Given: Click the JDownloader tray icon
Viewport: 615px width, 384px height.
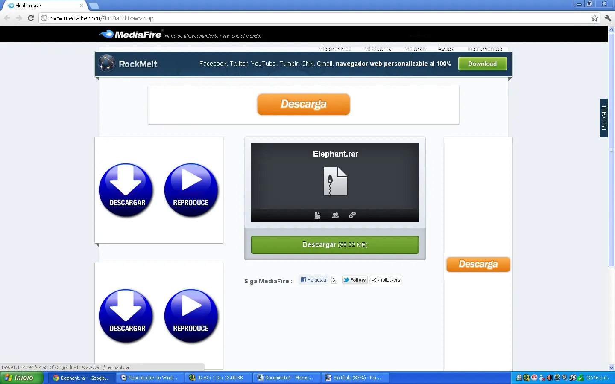Looking at the screenshot, I should coord(526,378).
